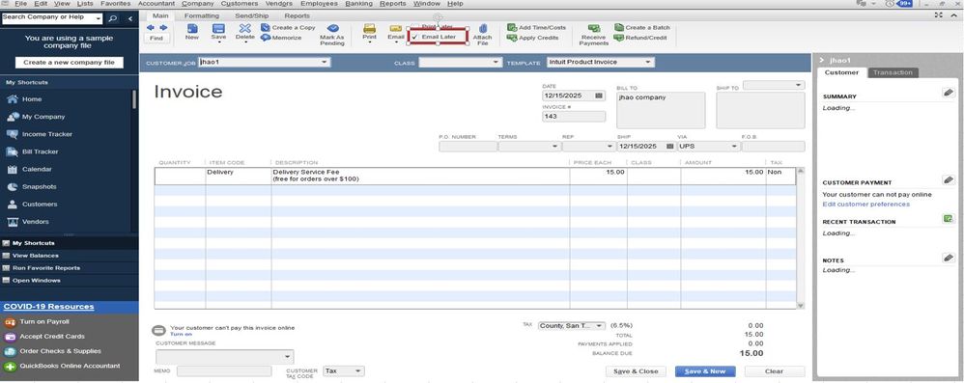964x383 pixels.
Task: Open search scope dropdown arrow
Action: coord(98,18)
